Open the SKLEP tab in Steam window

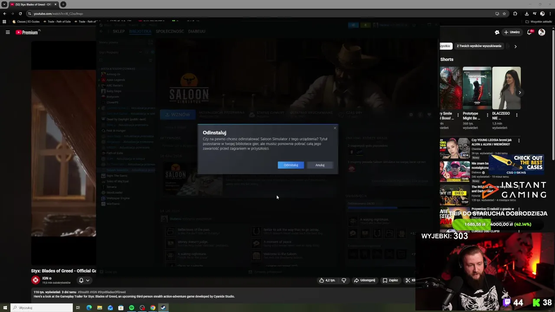click(x=118, y=31)
